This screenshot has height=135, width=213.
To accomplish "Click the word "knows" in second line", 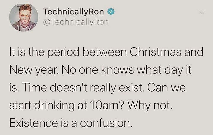I will (117, 70).
